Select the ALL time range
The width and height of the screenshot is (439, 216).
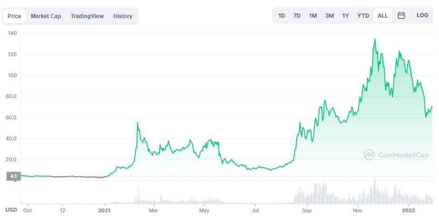coord(383,16)
